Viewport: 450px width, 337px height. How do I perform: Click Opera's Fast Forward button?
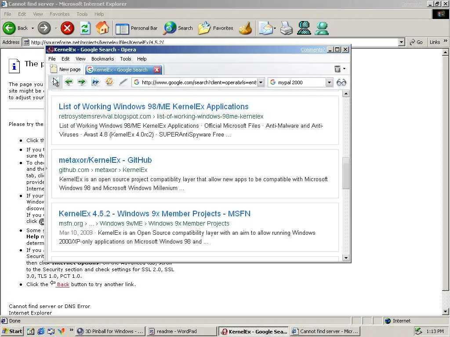click(x=95, y=82)
